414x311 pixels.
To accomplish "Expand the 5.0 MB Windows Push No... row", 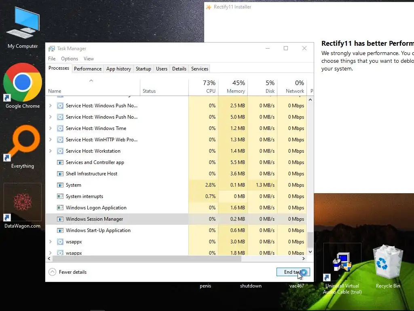I will pyautogui.click(x=51, y=117).
